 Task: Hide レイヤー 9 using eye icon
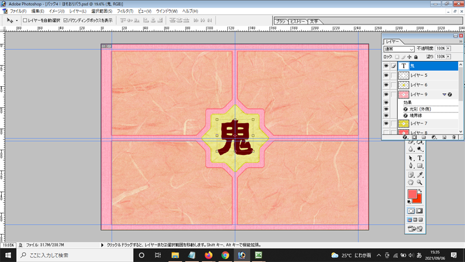[x=386, y=94]
